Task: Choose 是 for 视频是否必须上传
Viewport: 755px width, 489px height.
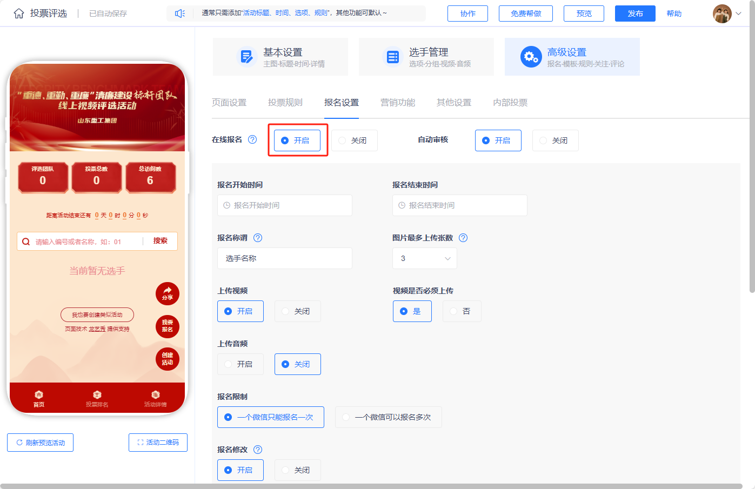Action: [x=412, y=311]
